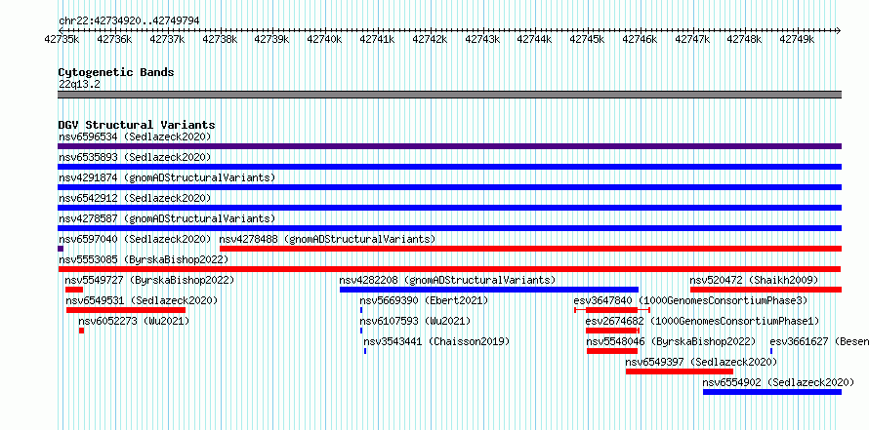Viewport: 869px width, 430px height.
Task: Select the small blue nsv3543441 marker
Action: 365,351
